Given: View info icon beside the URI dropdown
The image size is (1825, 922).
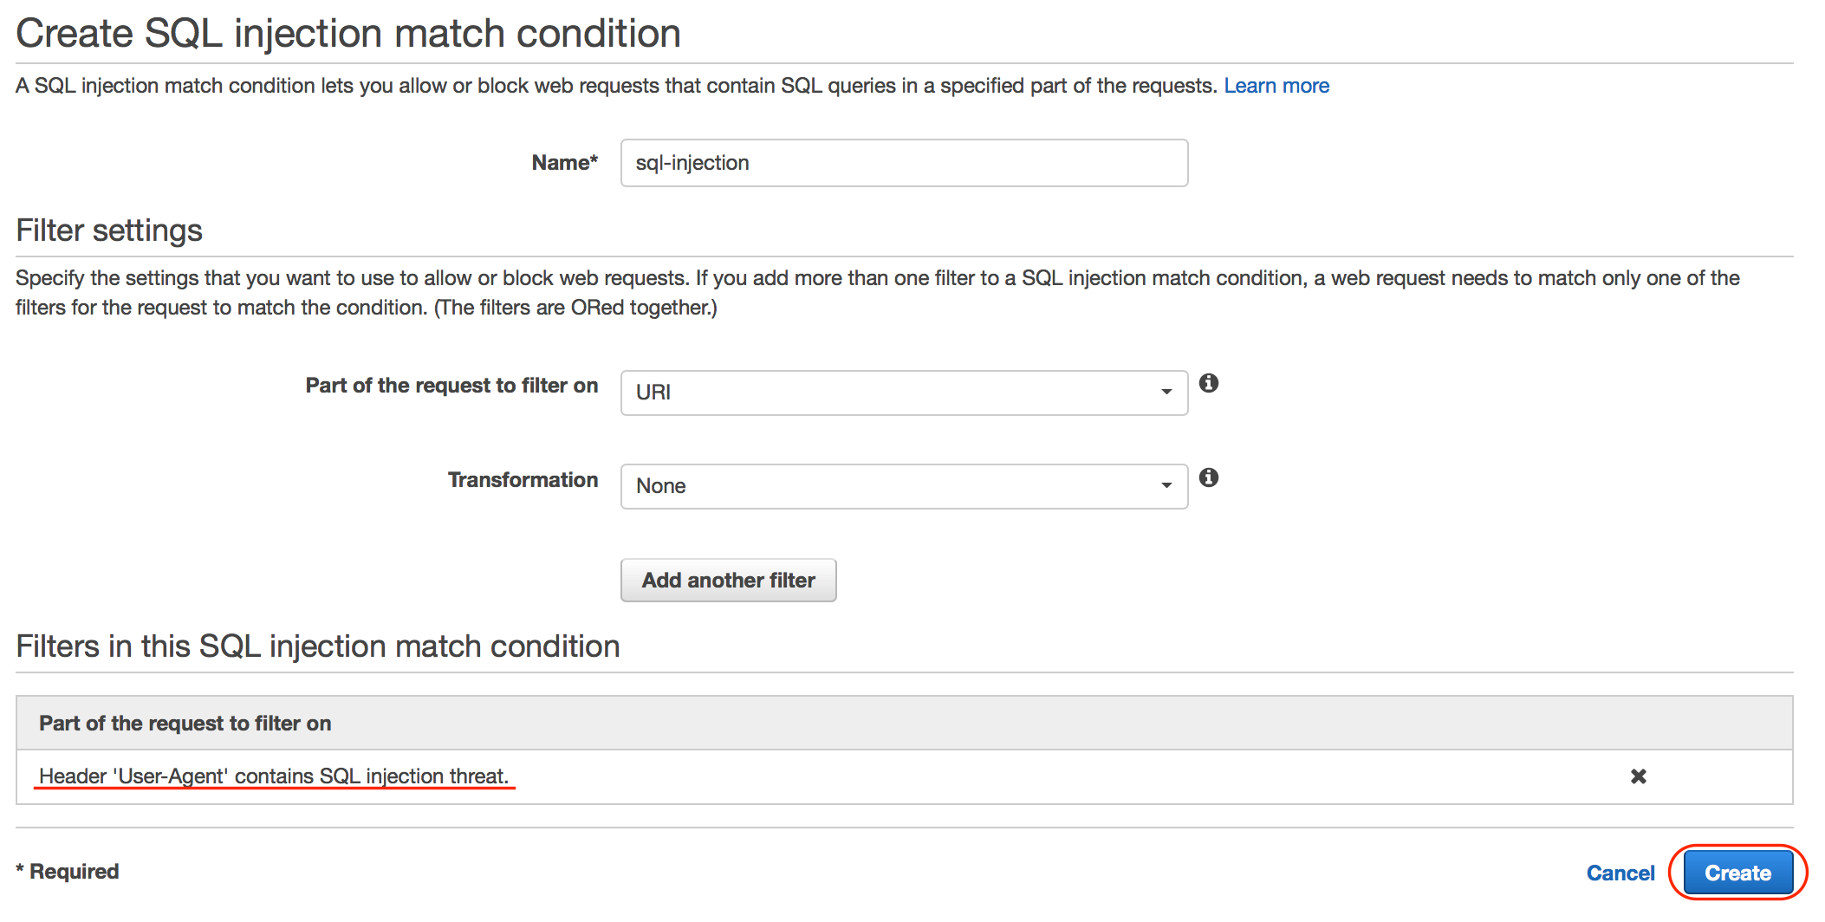Looking at the screenshot, I should (x=1211, y=384).
